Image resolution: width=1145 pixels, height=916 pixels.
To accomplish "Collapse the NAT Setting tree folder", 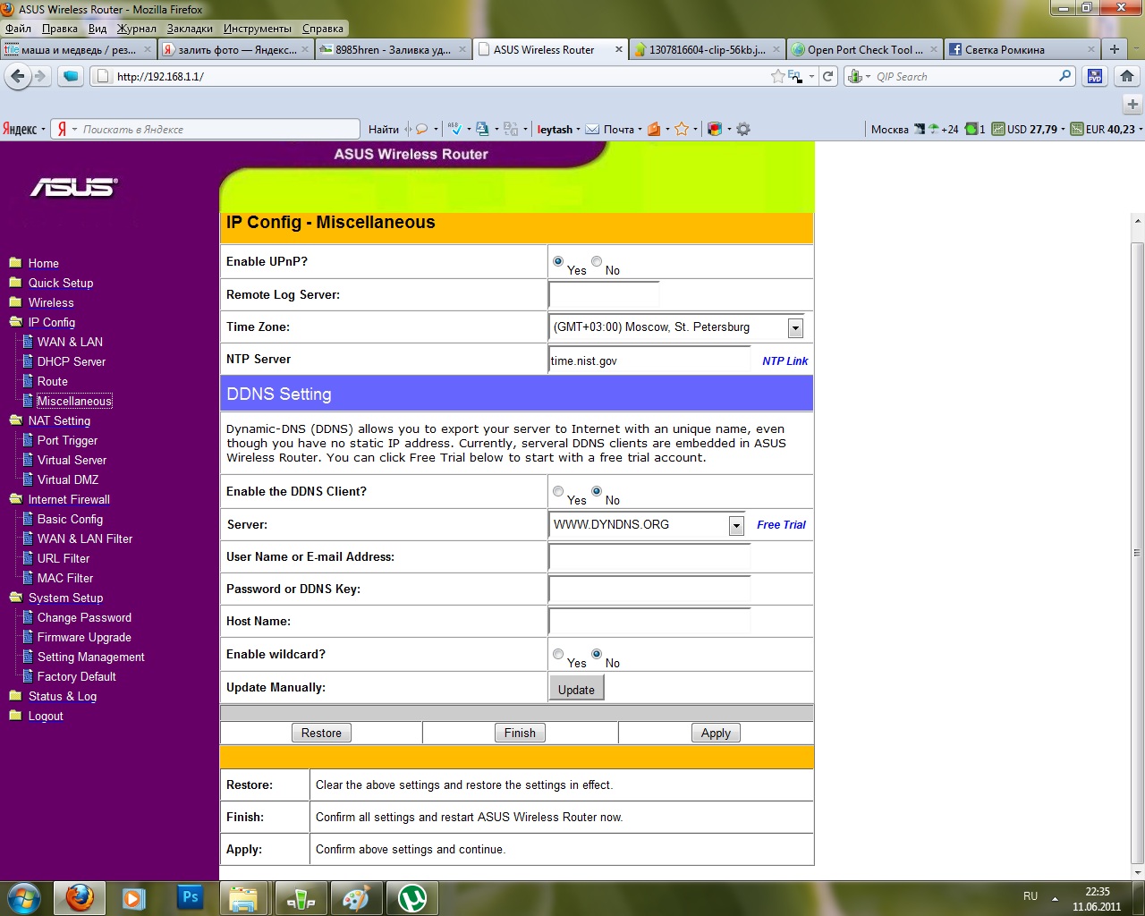I will tap(15, 420).
